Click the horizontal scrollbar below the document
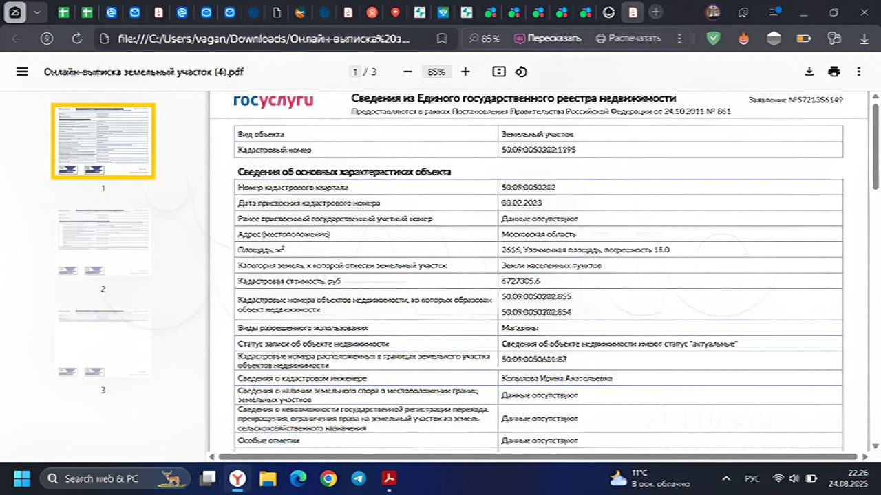The image size is (881, 495). point(538,456)
